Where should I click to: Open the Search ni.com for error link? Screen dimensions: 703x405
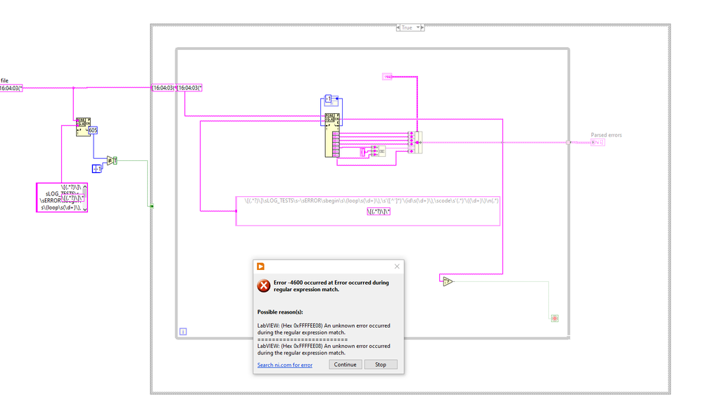pos(285,365)
